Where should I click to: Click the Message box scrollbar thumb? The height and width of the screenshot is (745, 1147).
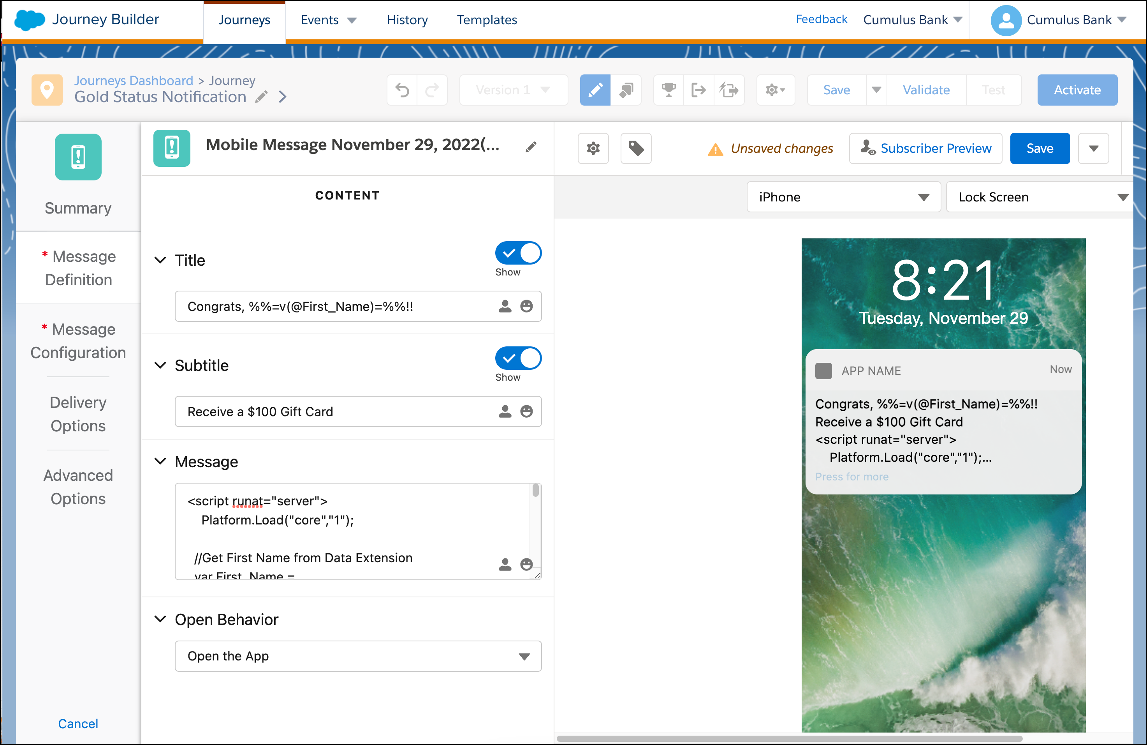(x=535, y=491)
